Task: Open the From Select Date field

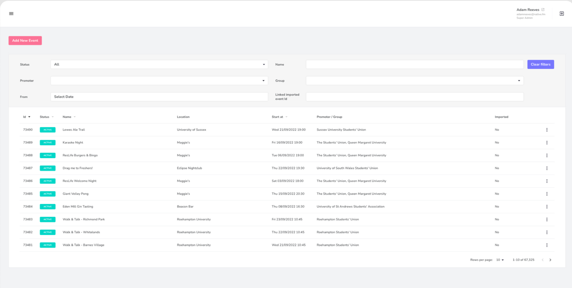Action: tap(159, 97)
